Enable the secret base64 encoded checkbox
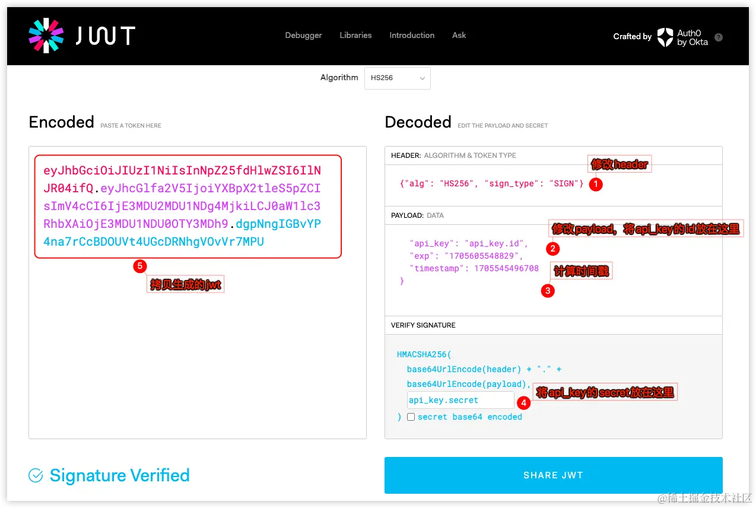Viewport: 756px width, 508px height. pos(411,417)
